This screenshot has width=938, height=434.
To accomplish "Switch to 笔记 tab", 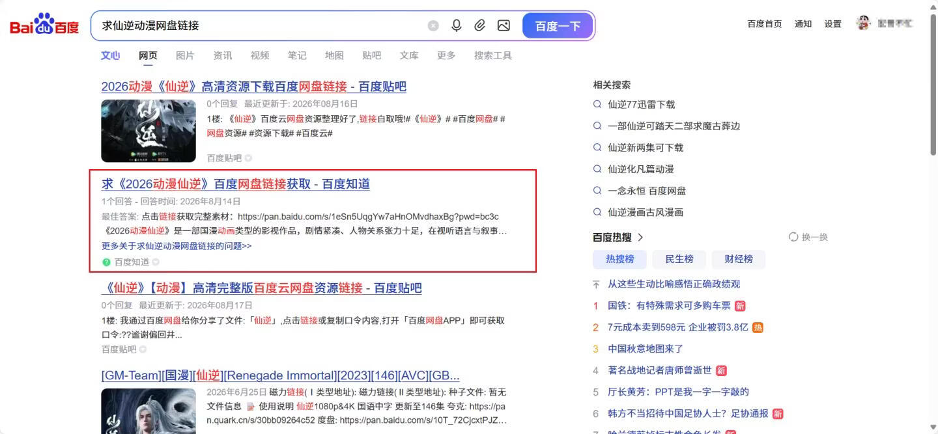I will click(x=297, y=55).
